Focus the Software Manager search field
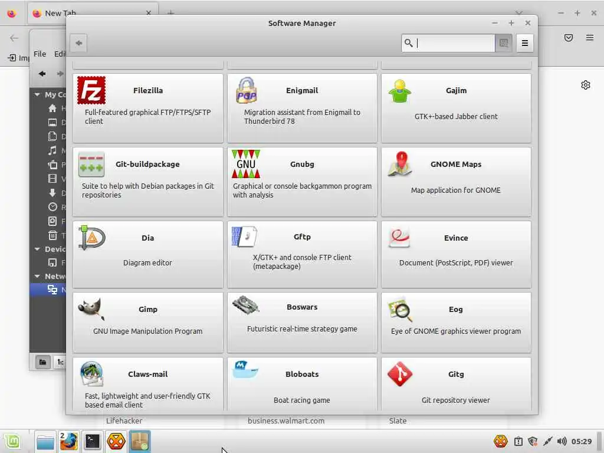Viewport: 604px width, 453px height. (x=448, y=42)
